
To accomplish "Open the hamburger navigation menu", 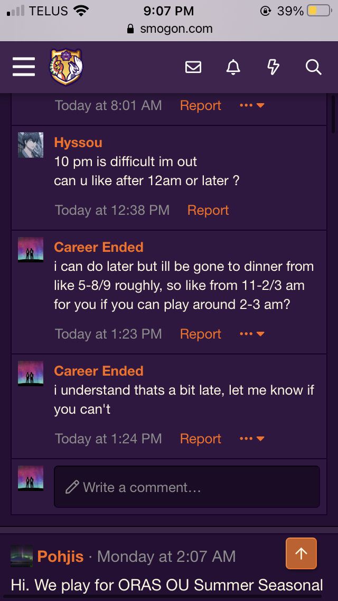I will 24,67.
